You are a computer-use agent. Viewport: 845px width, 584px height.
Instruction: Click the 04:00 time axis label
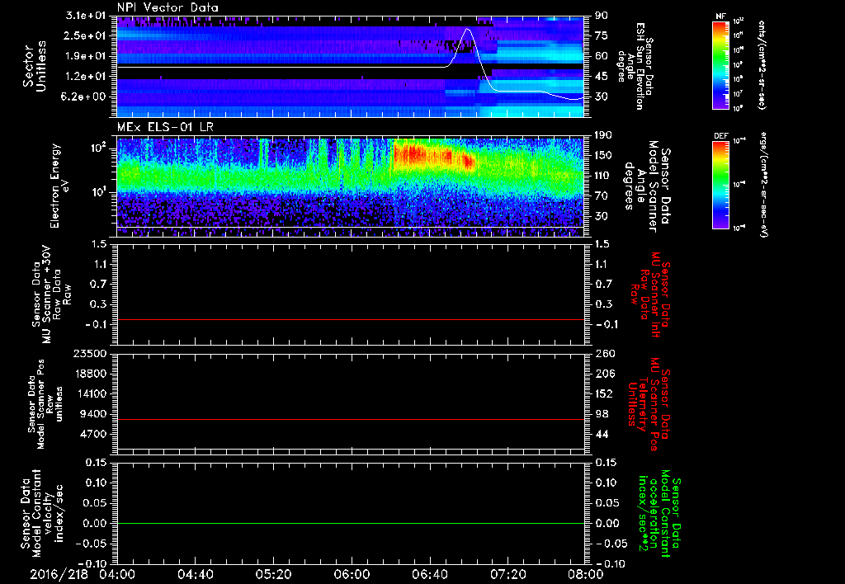pos(117,574)
